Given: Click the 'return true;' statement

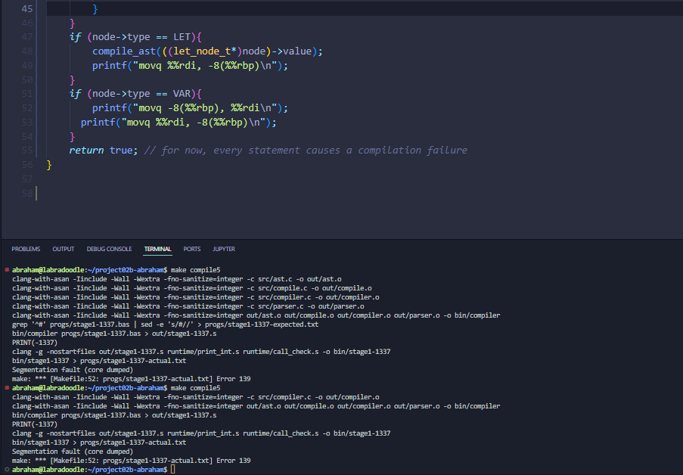Looking at the screenshot, I should (103, 151).
